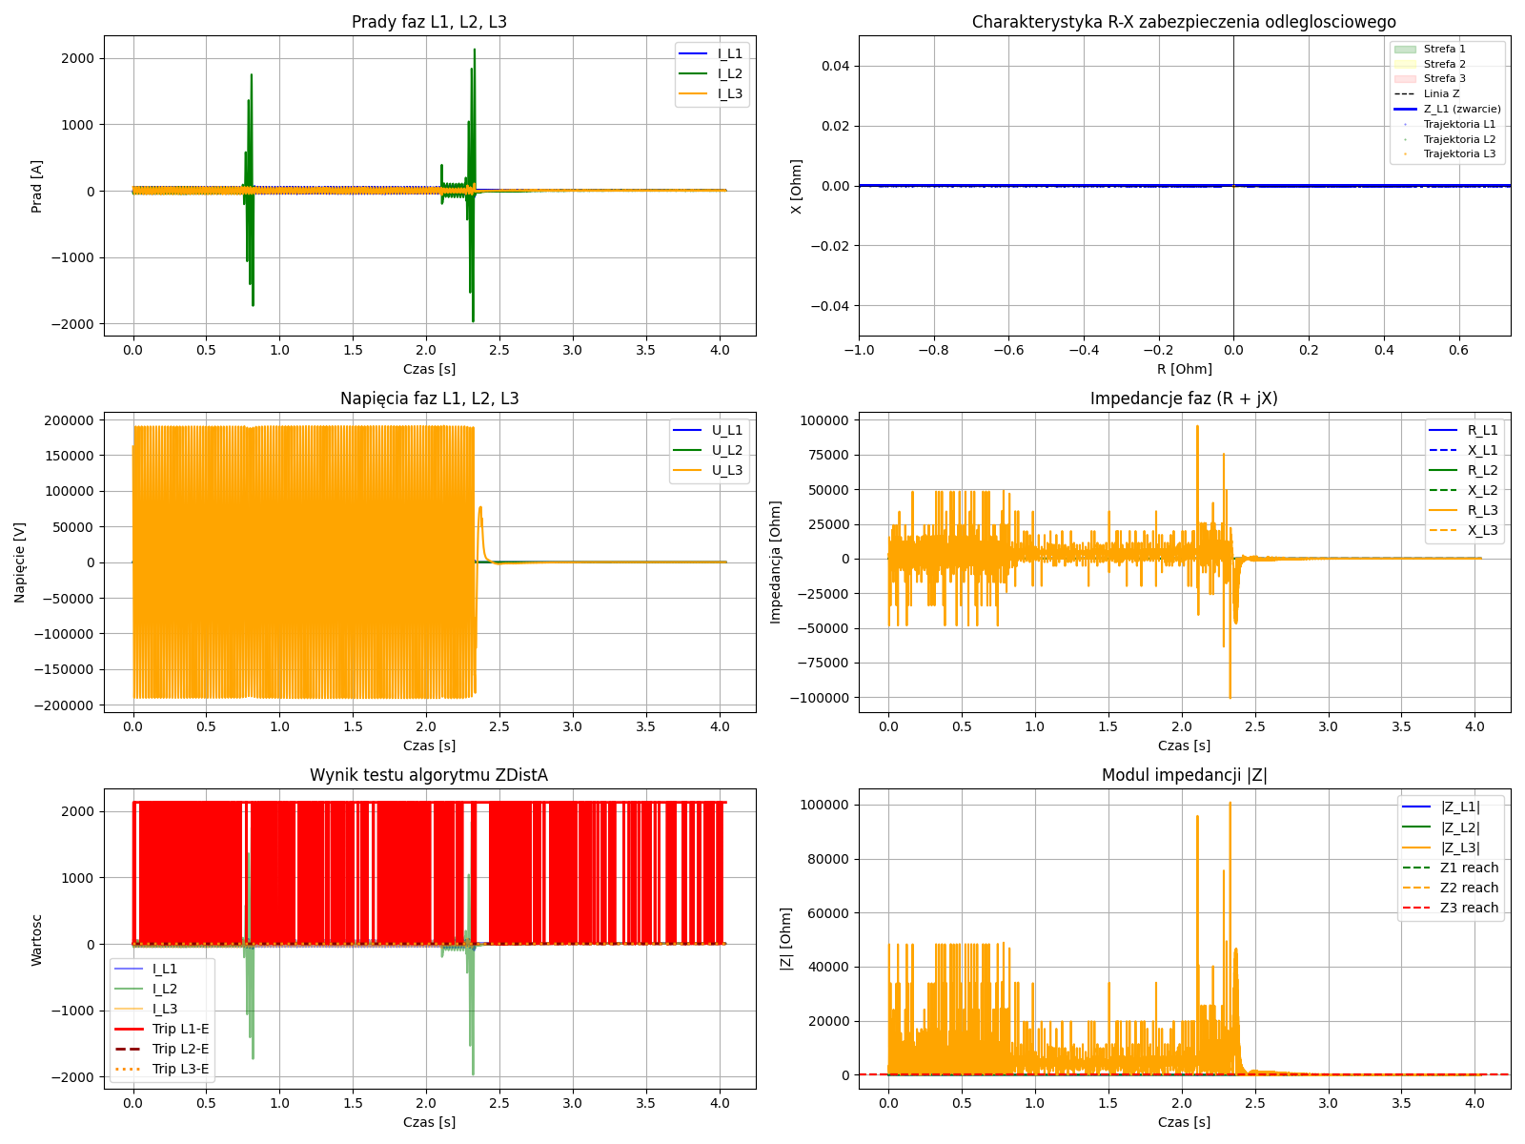
Task: Select I_L2 legend entry in the Prady faz plot
Action: (x=729, y=73)
